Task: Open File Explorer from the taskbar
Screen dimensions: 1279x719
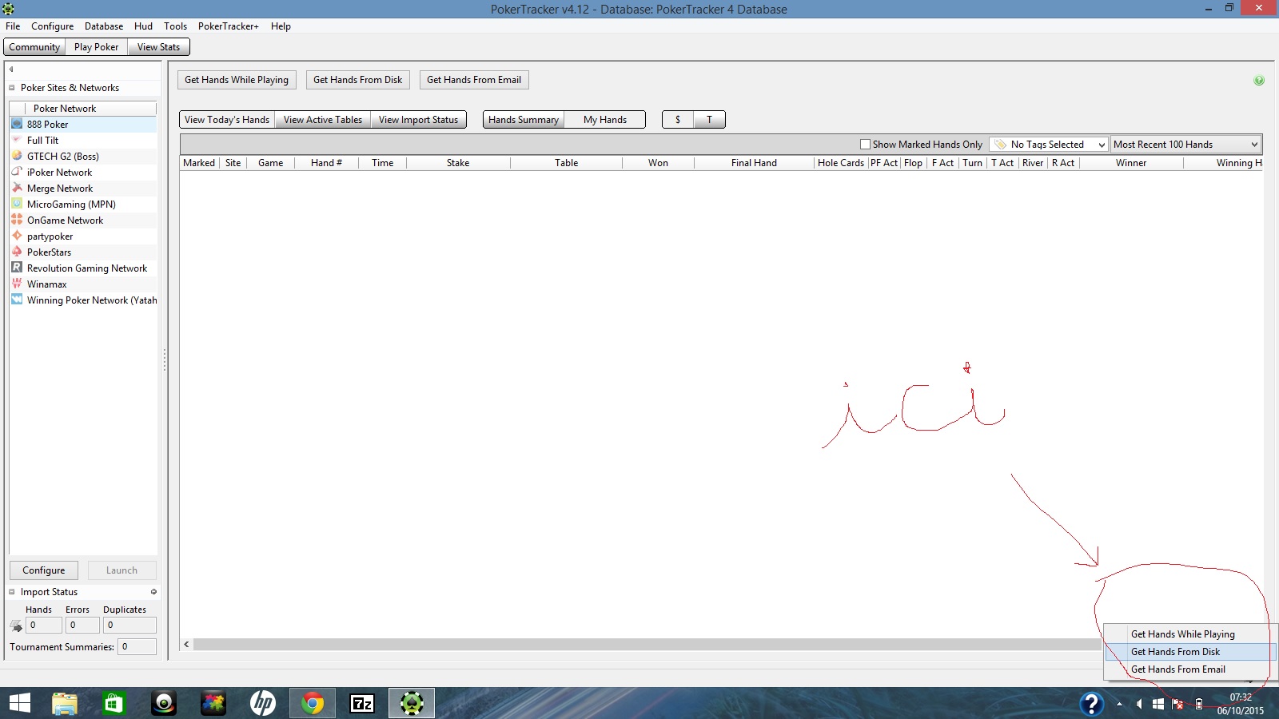Action: point(65,703)
